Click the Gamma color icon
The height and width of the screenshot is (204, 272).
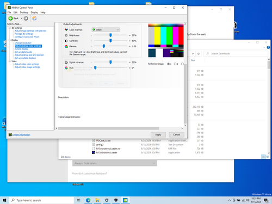pyautogui.click(x=66, y=46)
